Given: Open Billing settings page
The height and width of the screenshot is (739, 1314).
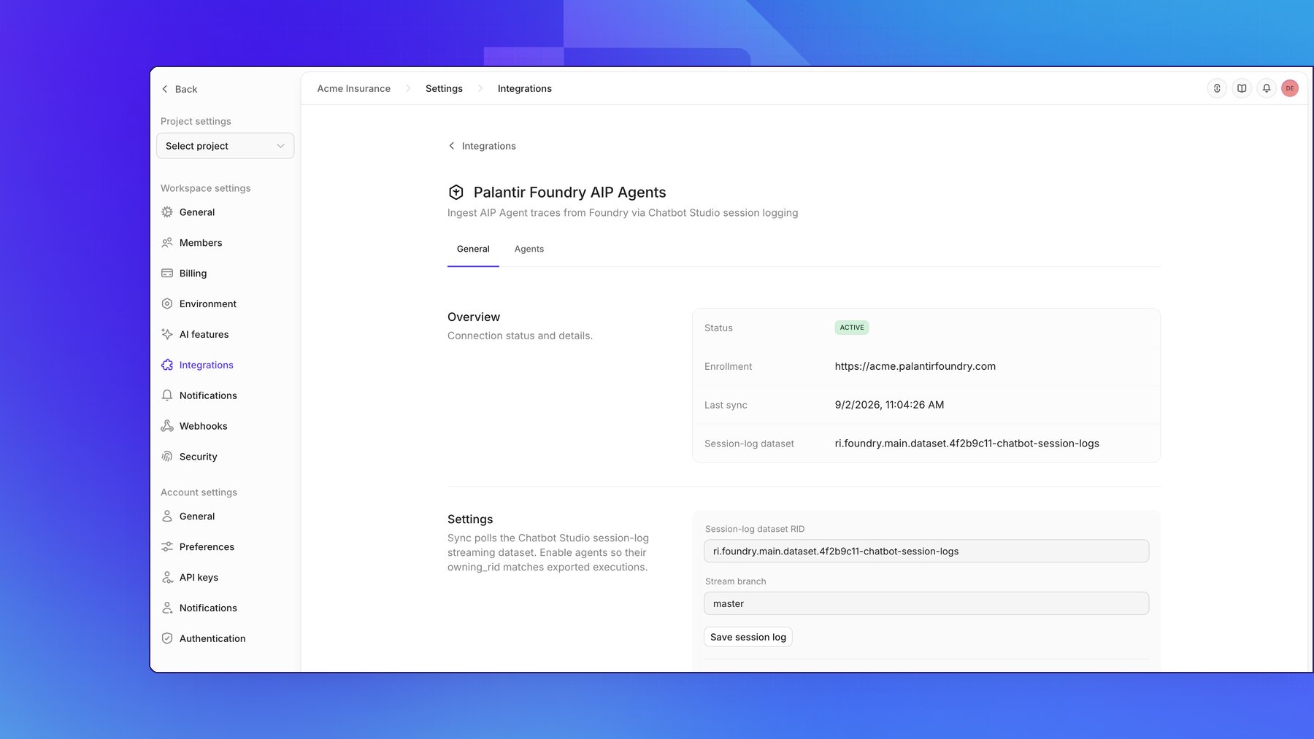Looking at the screenshot, I should 193,274.
